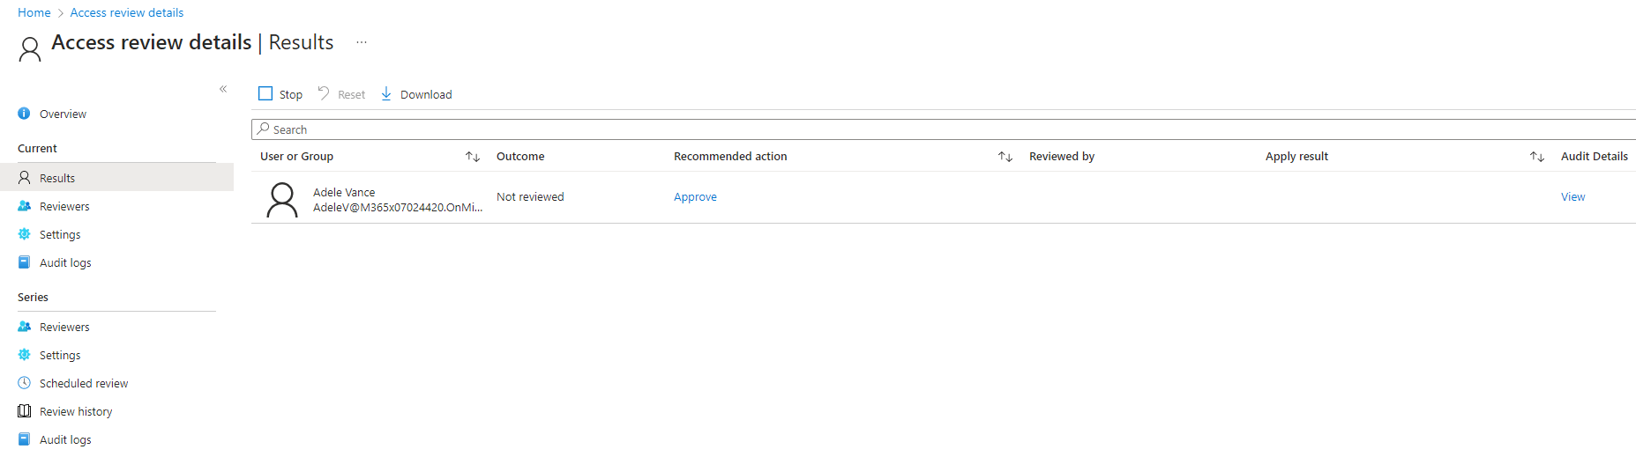Click the Scheduled review clock icon
Screen dimensions: 1636x457
(x=25, y=383)
